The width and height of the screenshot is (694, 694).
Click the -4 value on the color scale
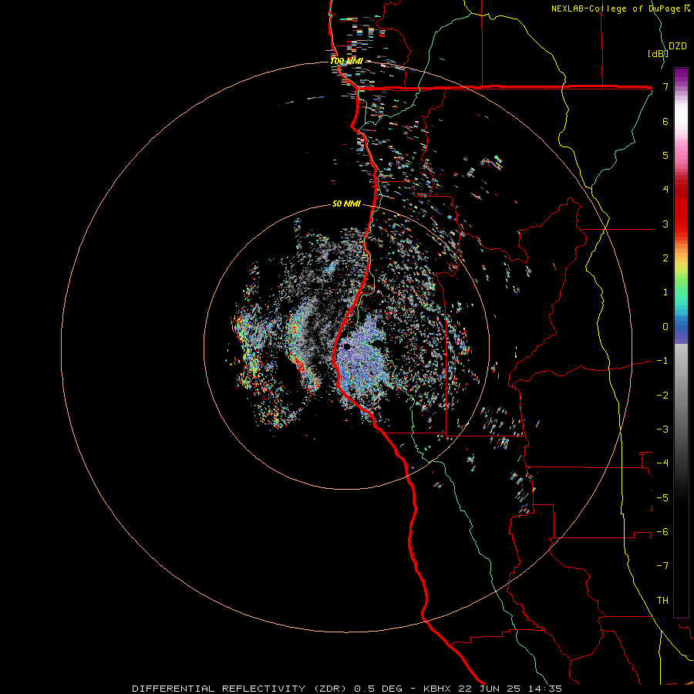[662, 463]
